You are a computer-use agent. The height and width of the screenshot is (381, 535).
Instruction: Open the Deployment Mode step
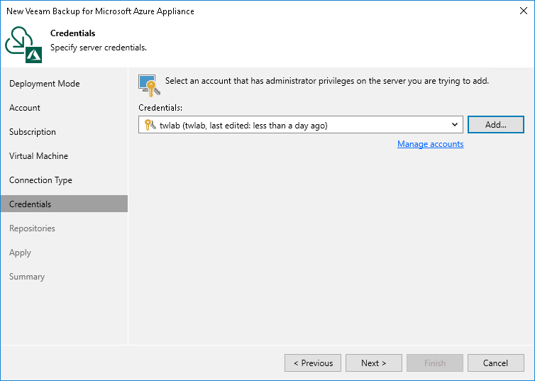tap(45, 84)
